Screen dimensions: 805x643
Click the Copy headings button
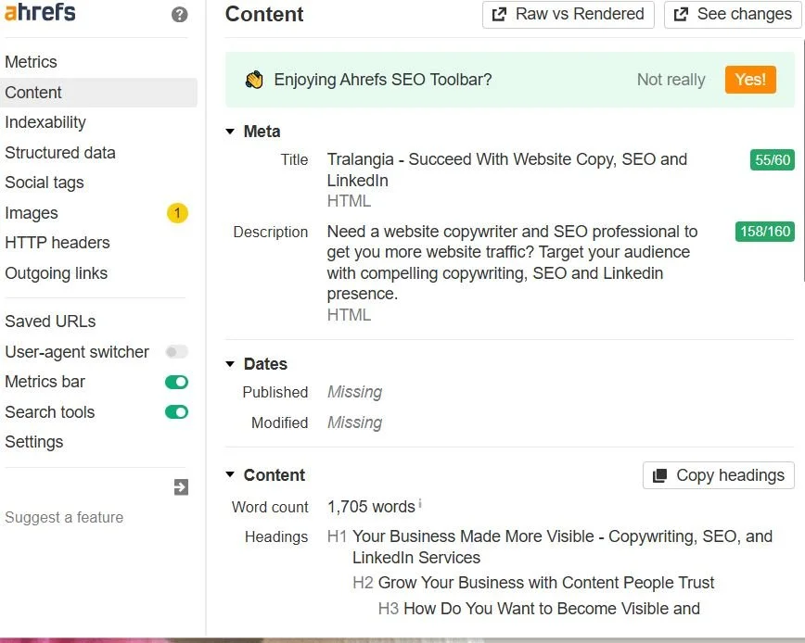[718, 475]
